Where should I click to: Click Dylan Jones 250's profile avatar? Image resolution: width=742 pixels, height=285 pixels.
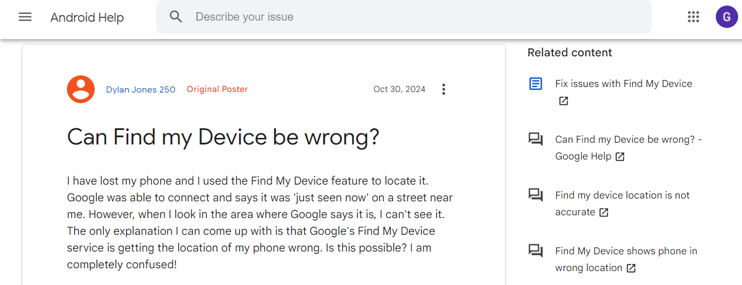(x=81, y=89)
